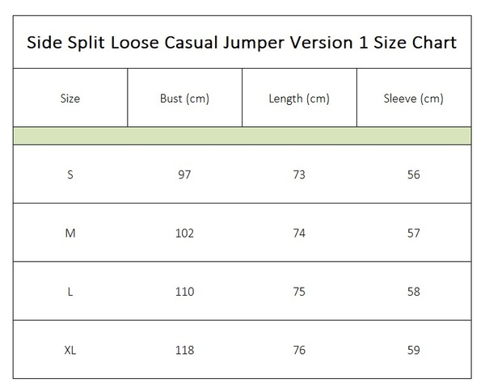The image size is (485, 391).
Task: Click bust value 102
Action: point(184,233)
